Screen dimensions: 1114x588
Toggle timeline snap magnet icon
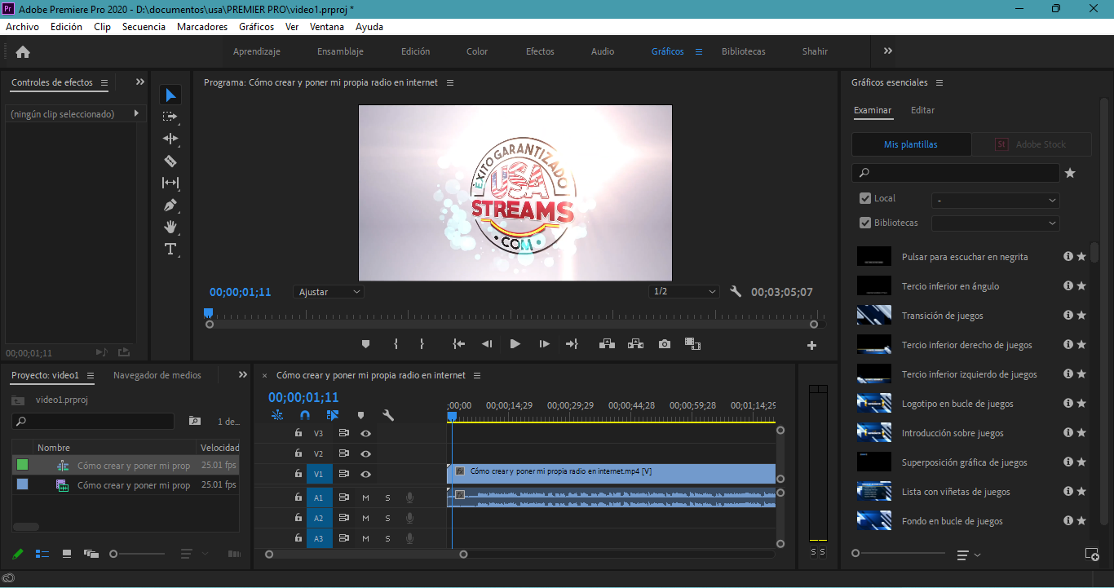point(304,415)
